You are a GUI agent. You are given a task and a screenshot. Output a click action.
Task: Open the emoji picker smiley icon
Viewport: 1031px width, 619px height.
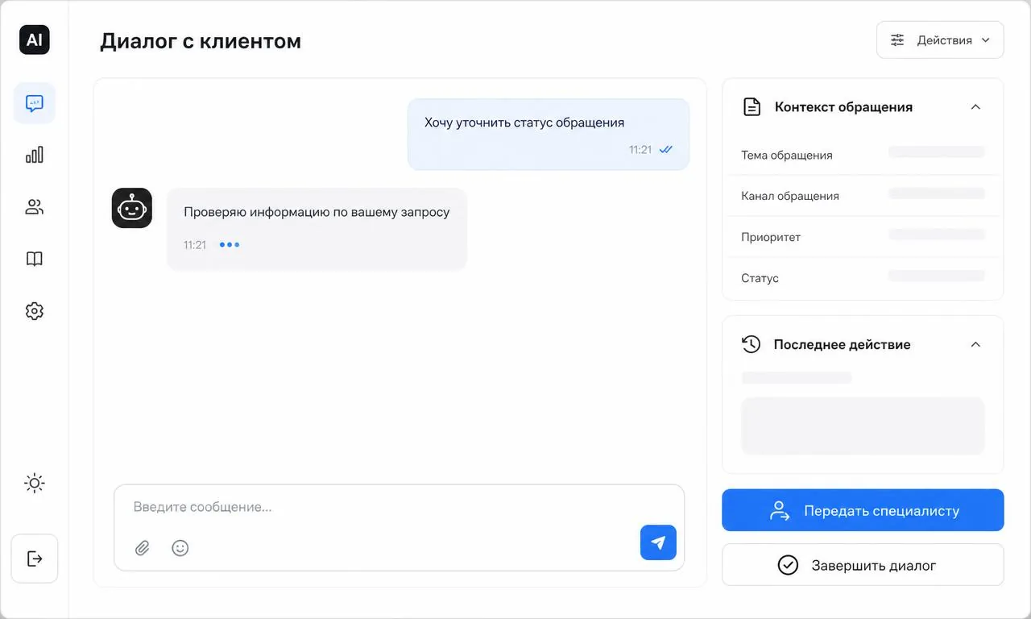pyautogui.click(x=180, y=548)
